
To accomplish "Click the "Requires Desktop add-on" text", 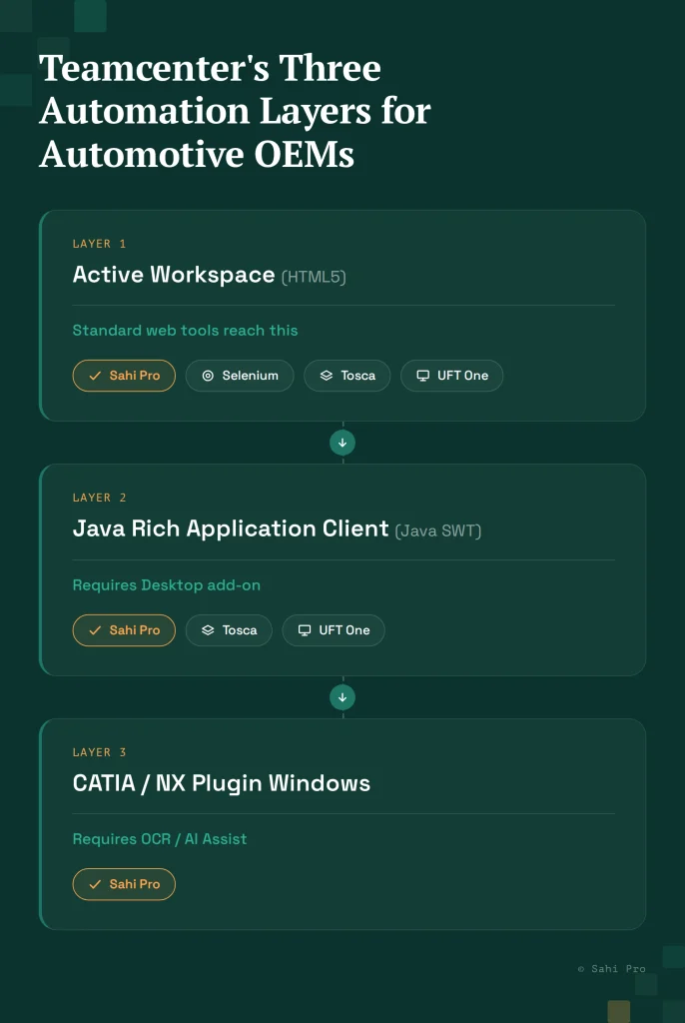I will point(167,585).
